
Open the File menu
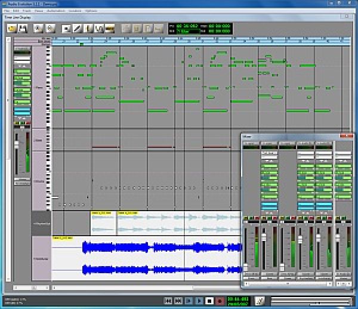(x=7, y=11)
